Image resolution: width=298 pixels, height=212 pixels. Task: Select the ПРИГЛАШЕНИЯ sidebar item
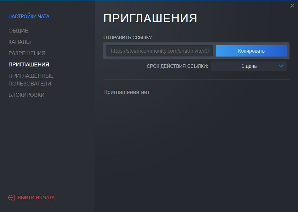29,65
